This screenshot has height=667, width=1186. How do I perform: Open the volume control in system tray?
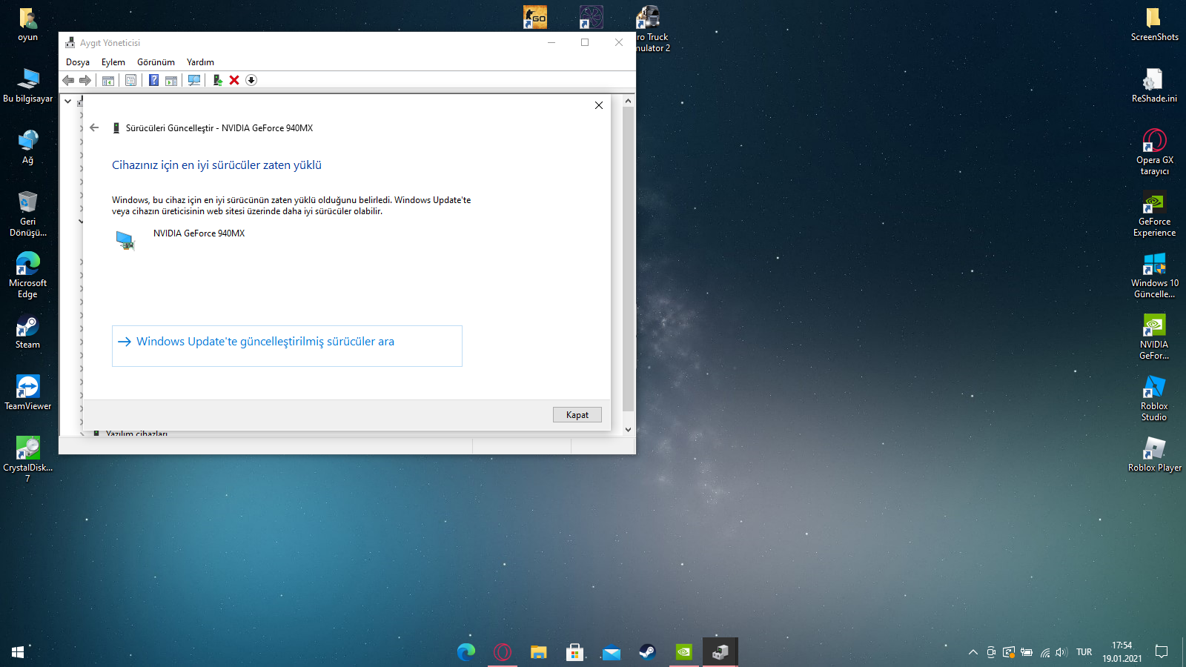coord(1061,652)
